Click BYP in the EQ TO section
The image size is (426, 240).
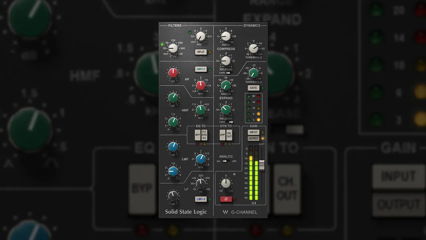tap(197, 135)
